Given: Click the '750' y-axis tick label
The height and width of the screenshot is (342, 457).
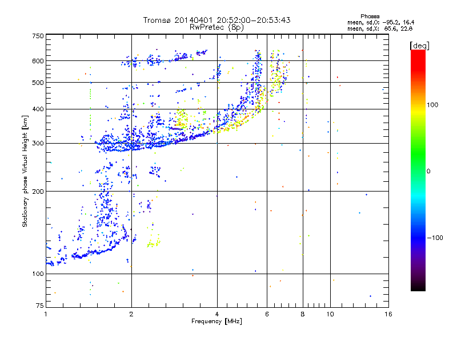Looking at the screenshot, I should pyautogui.click(x=38, y=36).
